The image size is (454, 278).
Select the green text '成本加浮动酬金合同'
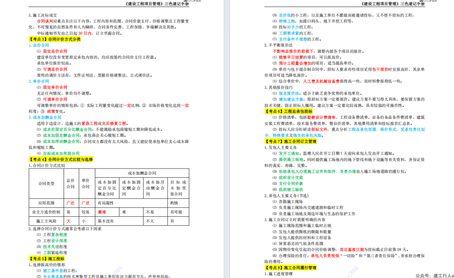pyautogui.click(x=61, y=141)
